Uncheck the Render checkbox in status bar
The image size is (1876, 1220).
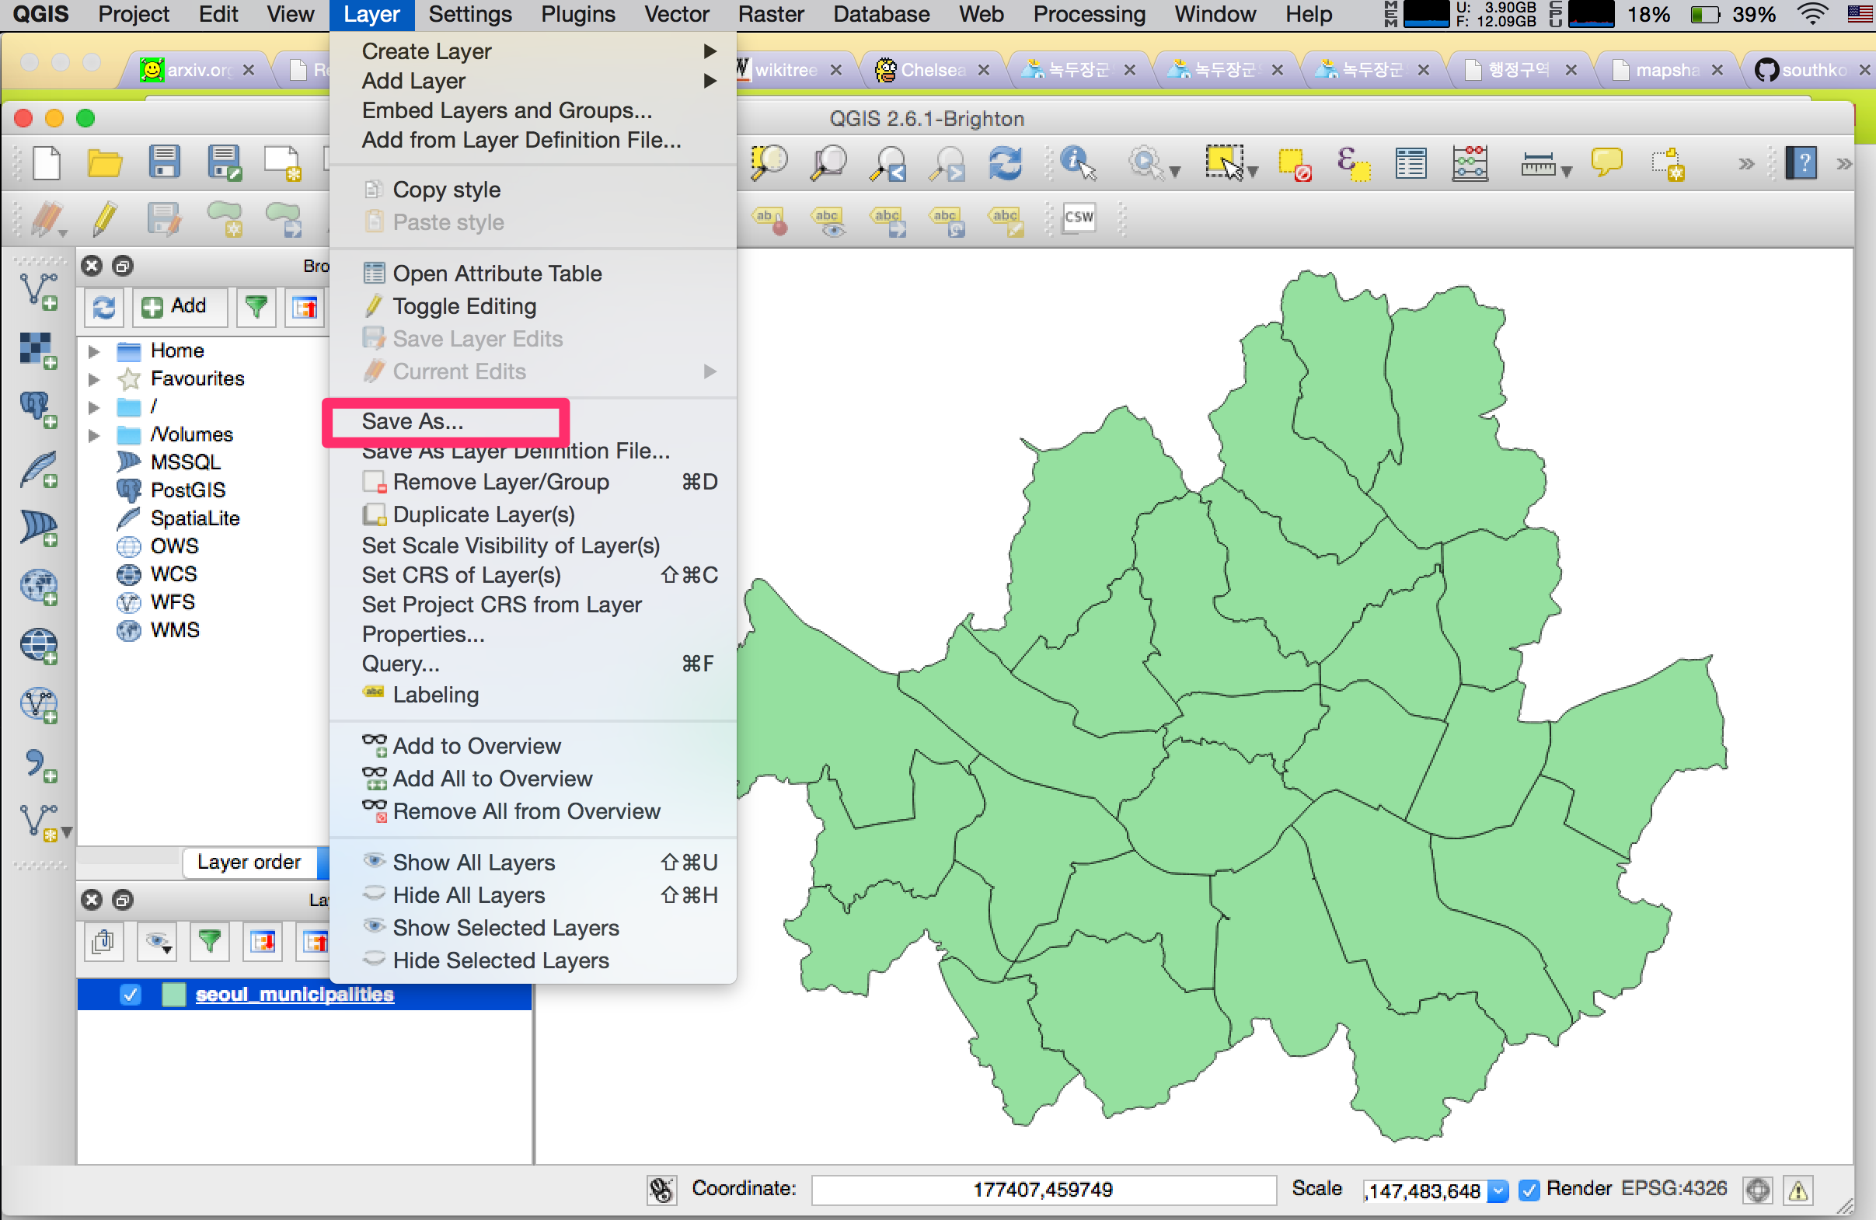coord(1529,1189)
